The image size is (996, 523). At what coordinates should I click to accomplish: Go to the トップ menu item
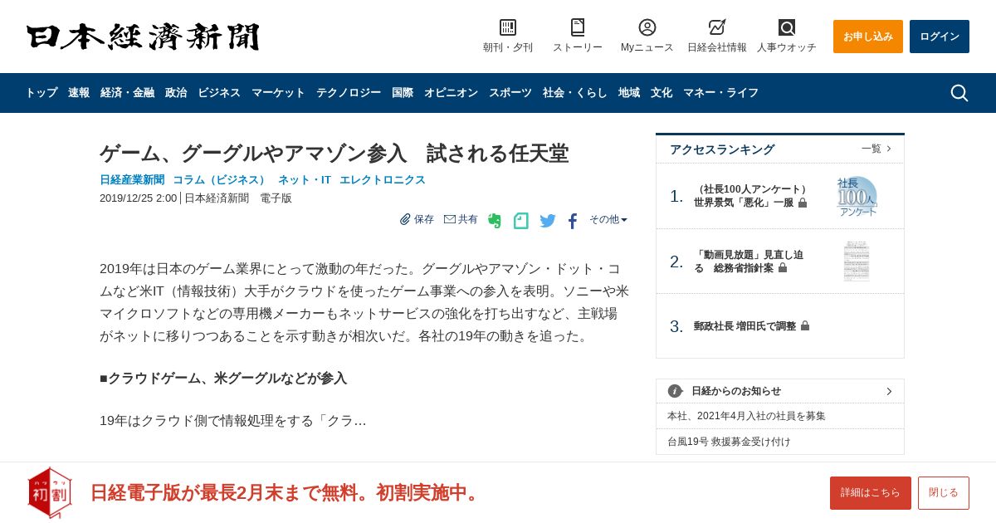pyautogui.click(x=41, y=93)
